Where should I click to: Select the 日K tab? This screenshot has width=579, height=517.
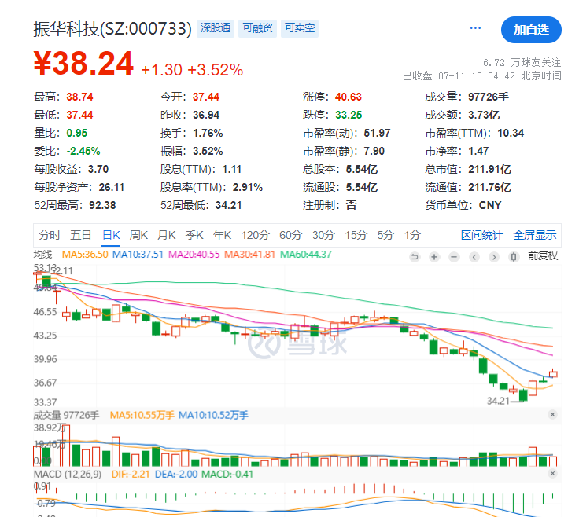(111, 235)
